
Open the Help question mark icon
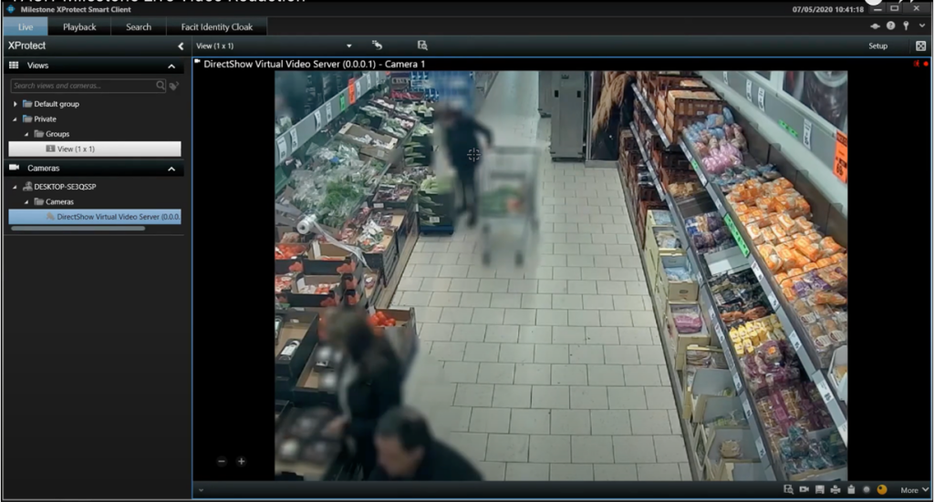point(890,26)
